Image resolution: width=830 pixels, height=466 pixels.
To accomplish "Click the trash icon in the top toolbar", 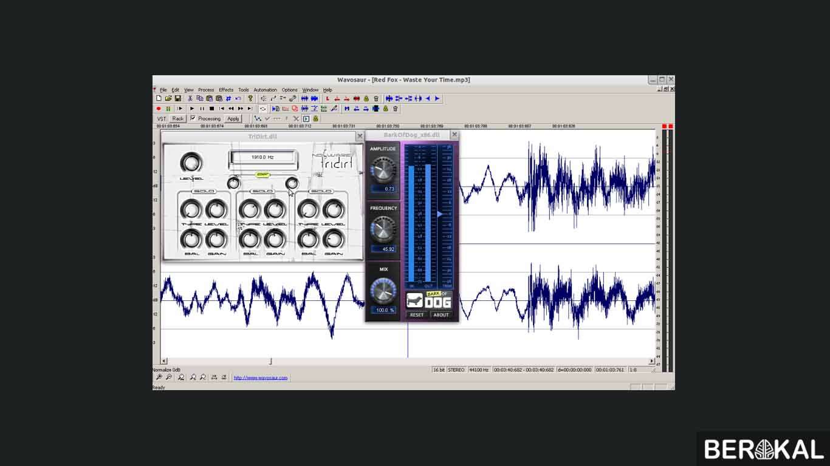I will point(376,98).
